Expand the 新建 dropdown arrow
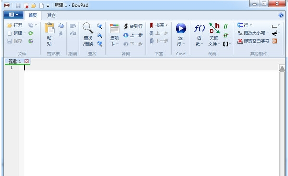 coord(25,33)
